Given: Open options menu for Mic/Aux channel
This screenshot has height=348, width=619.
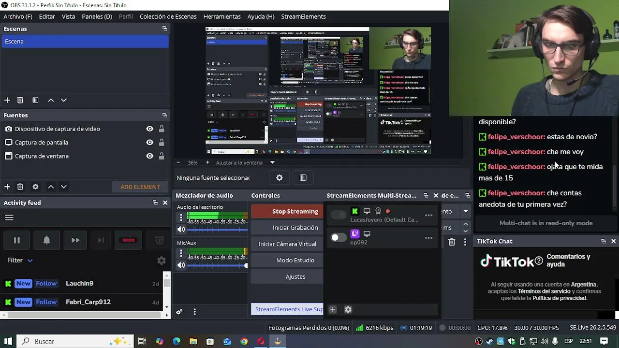Looking at the screenshot, I should pos(181,254).
